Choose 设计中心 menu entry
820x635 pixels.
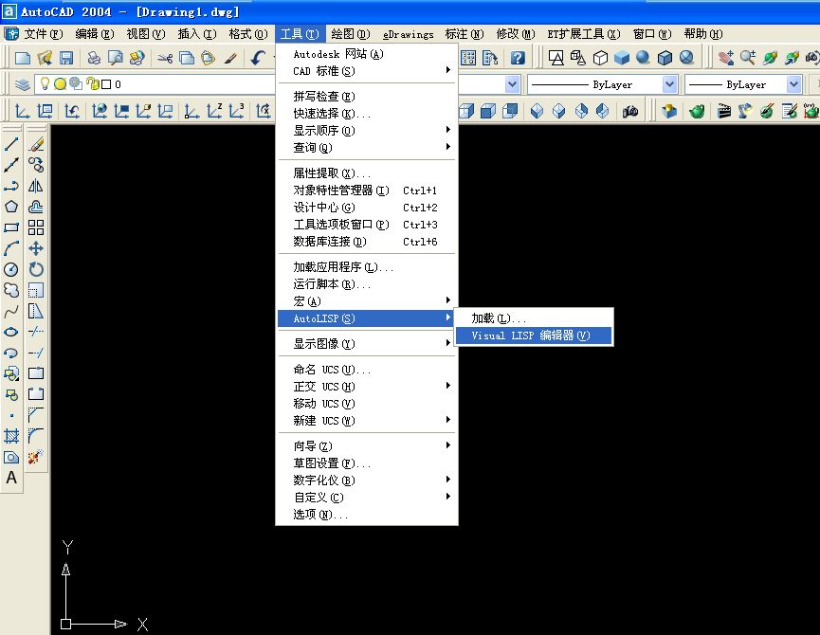tap(367, 207)
